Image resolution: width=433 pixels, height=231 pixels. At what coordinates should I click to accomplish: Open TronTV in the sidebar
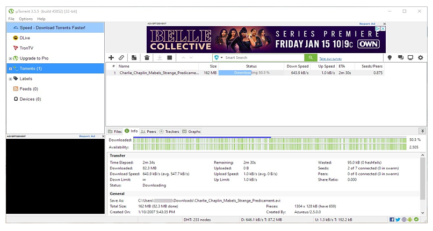pyautogui.click(x=26, y=48)
